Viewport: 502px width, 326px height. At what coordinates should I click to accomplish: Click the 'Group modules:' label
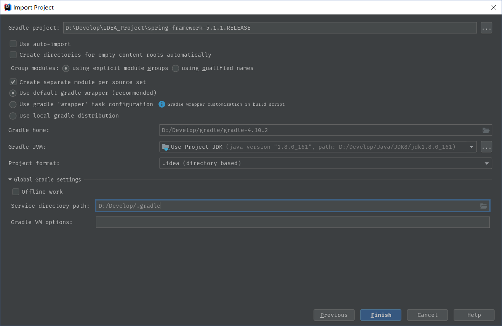pyautogui.click(x=35, y=68)
